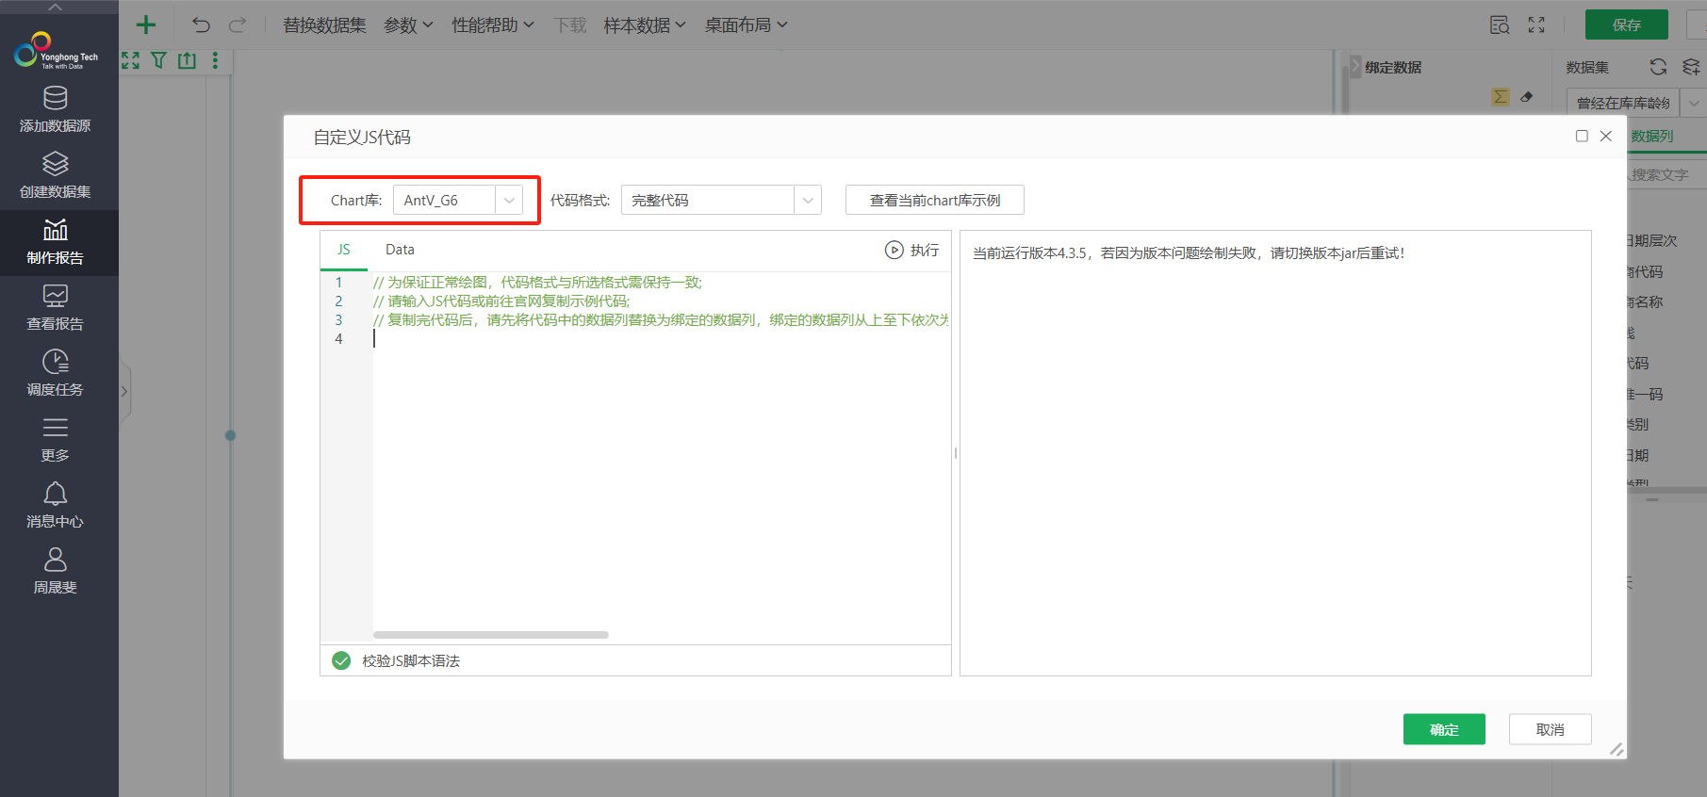Click the fullscreen expand icon in component toolbar

[x=131, y=60]
